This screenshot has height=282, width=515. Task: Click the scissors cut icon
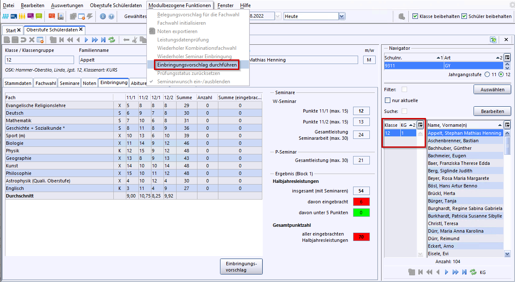coord(135,40)
